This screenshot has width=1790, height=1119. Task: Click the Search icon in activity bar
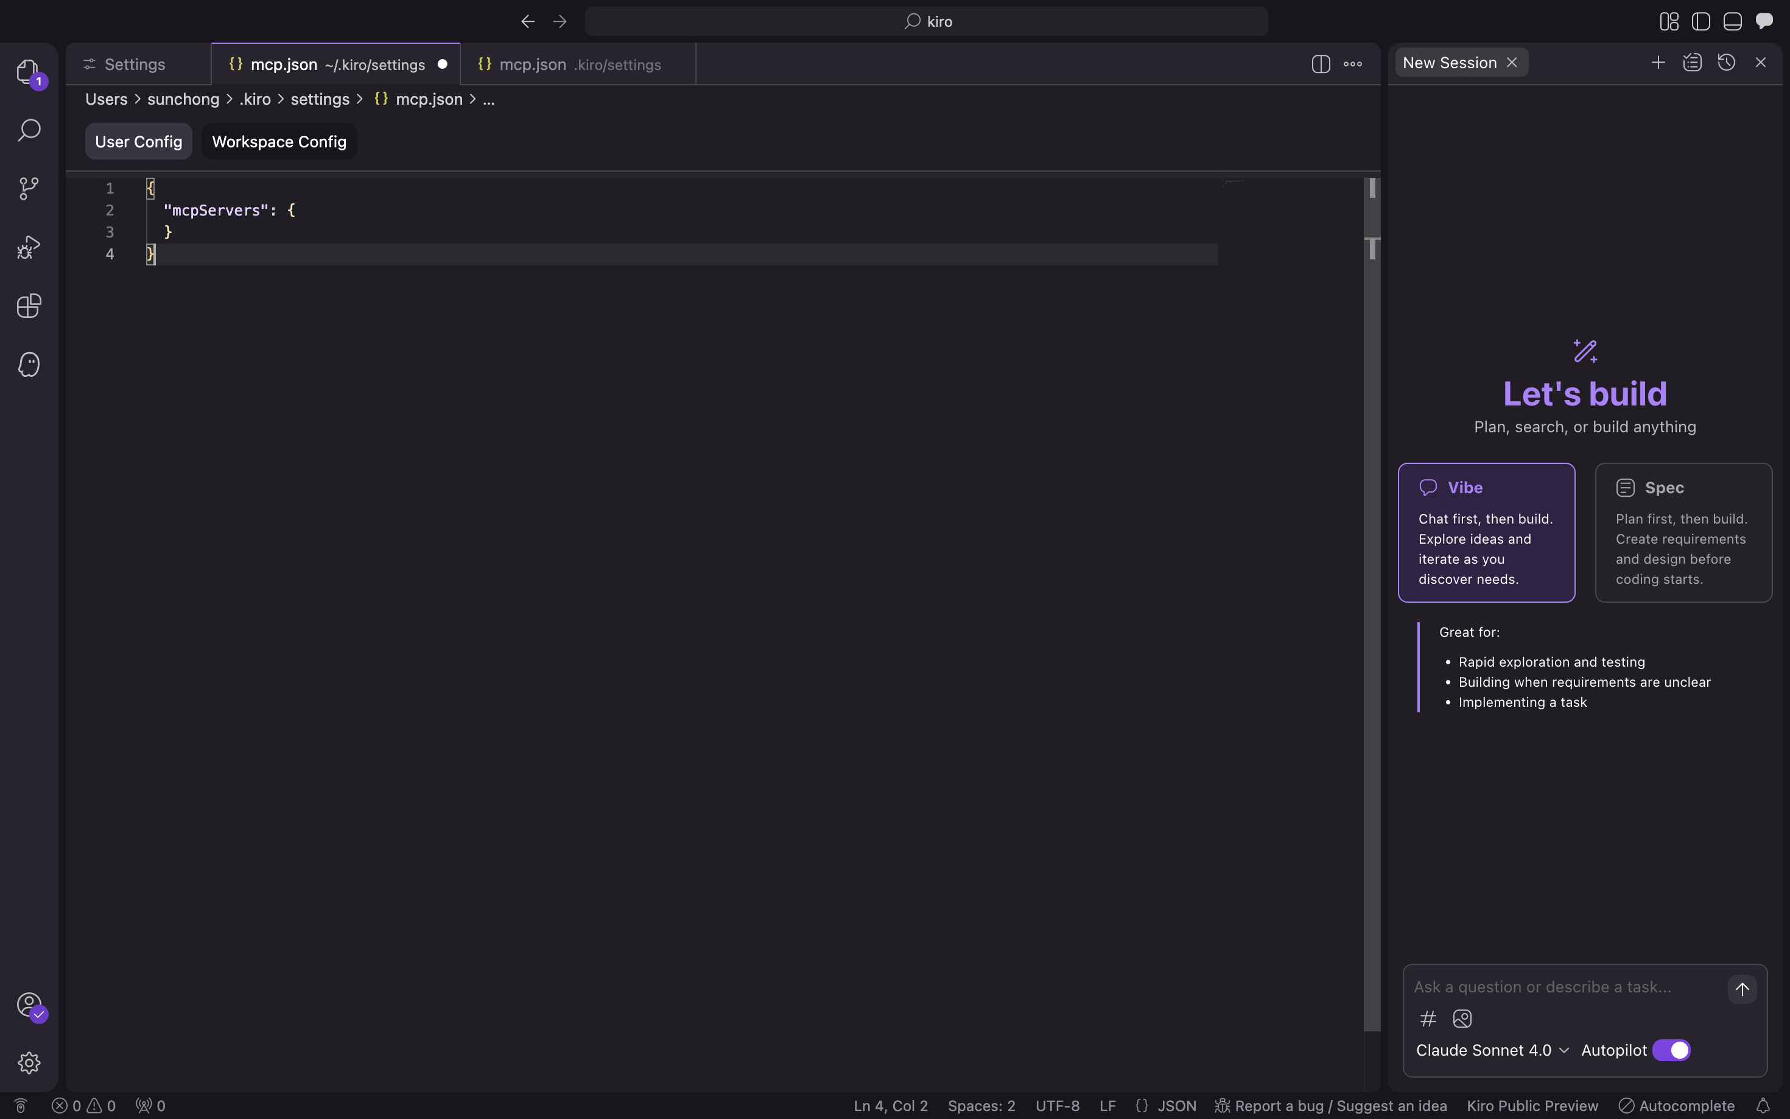[x=29, y=130]
